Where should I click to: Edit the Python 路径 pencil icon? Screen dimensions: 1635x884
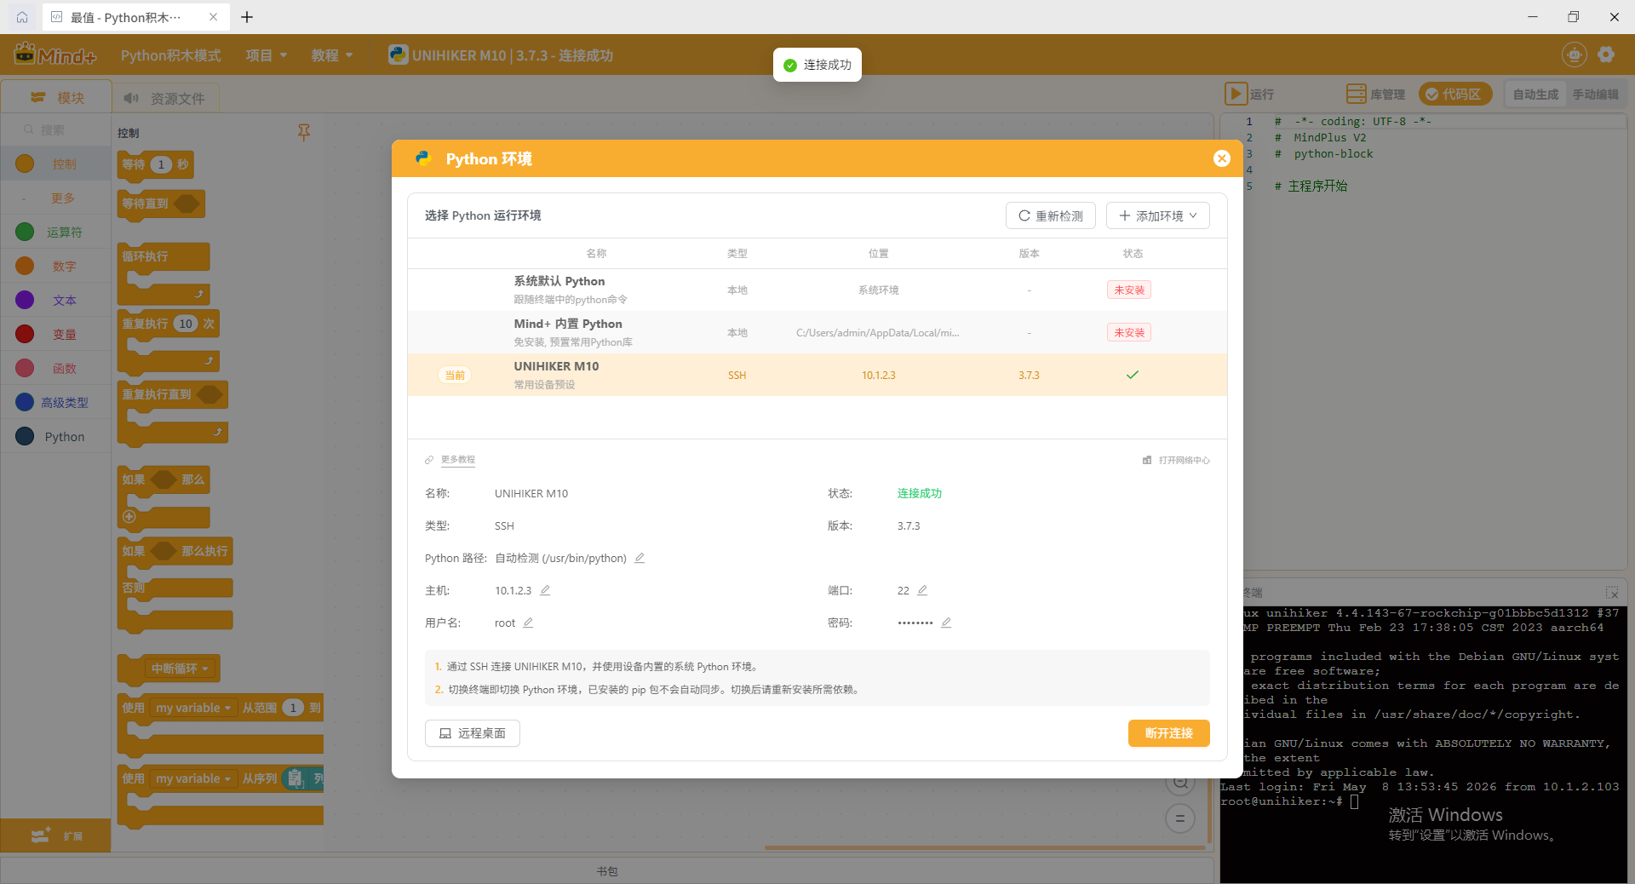pos(640,558)
